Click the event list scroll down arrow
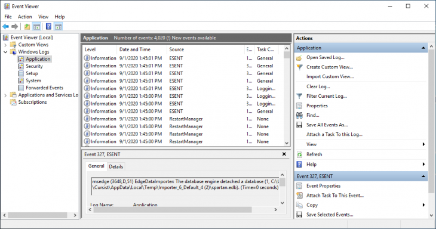 287,143
